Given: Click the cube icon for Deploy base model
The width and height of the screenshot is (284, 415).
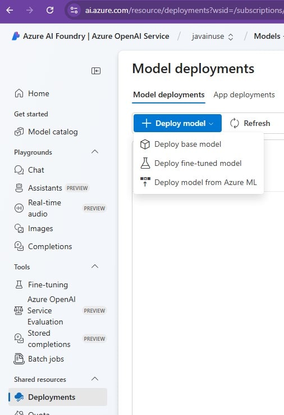Looking at the screenshot, I should (x=145, y=145).
